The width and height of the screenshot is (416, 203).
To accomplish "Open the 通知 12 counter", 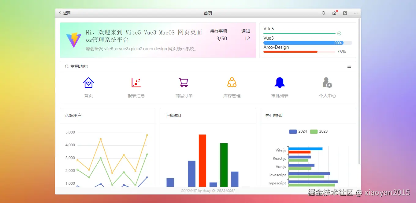I will [x=246, y=35].
